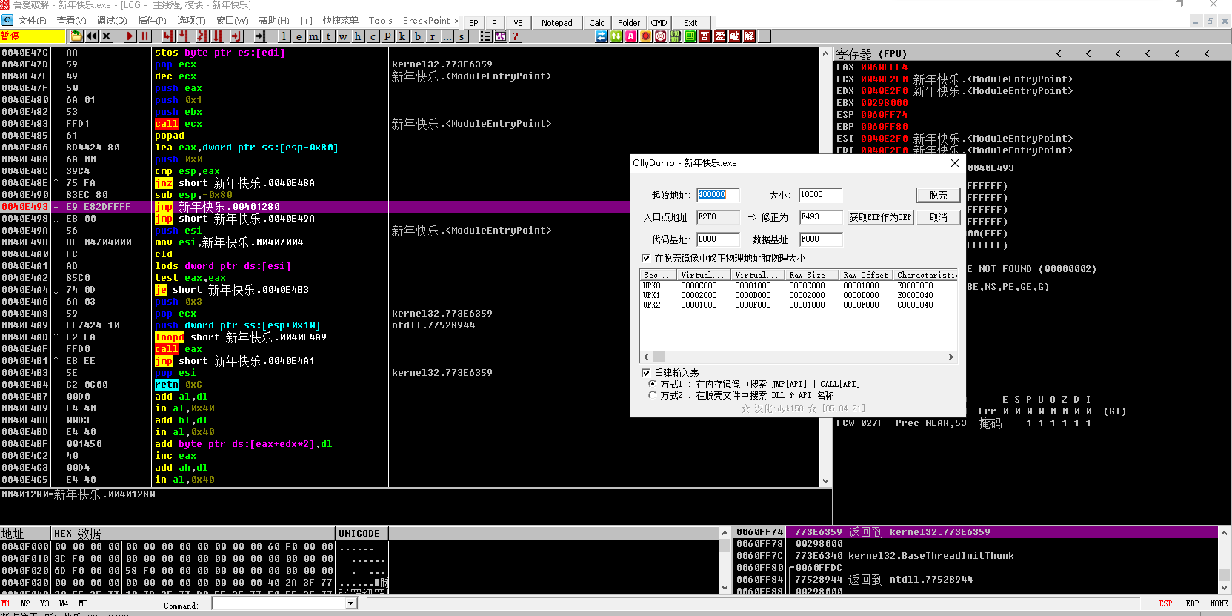Image resolution: width=1232 pixels, height=616 pixels.
Task: Show patches with the 'P' button
Action: coord(387,36)
